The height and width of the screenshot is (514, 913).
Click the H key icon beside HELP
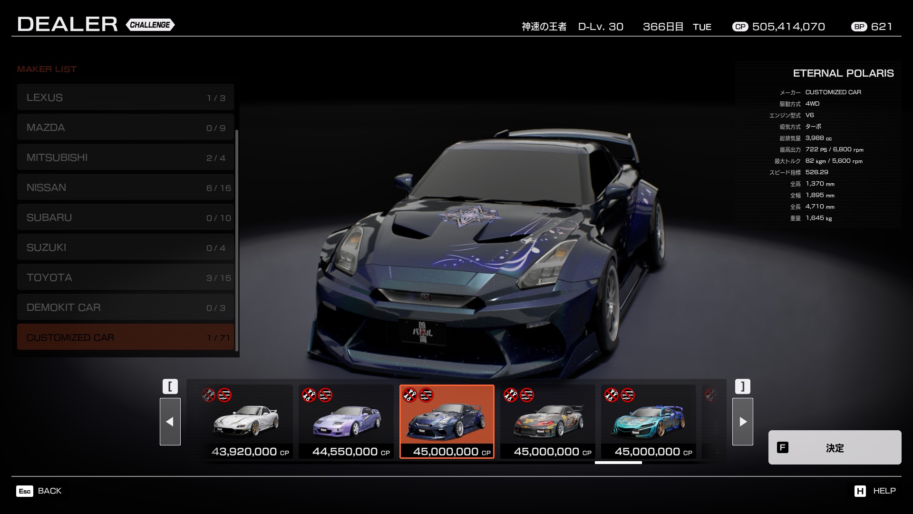tap(860, 491)
